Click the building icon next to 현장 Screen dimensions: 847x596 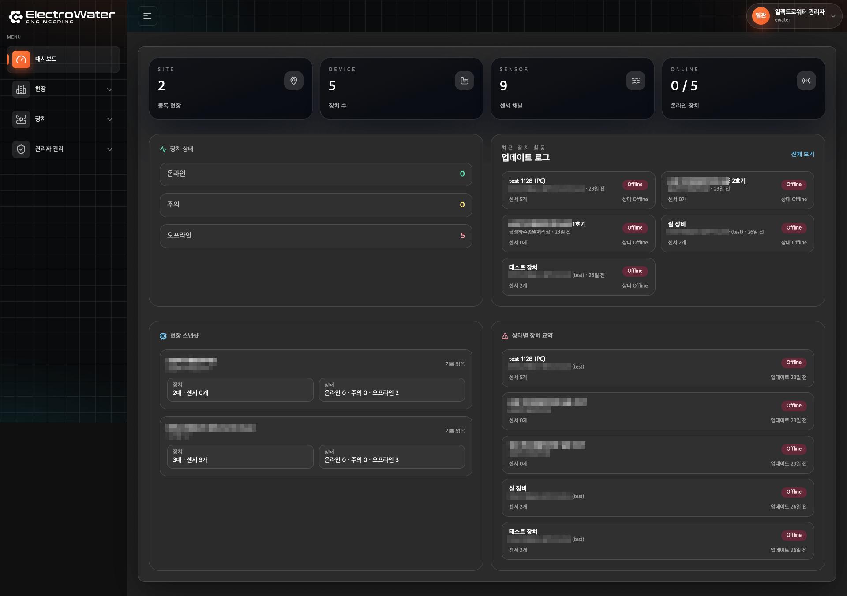pyautogui.click(x=21, y=89)
